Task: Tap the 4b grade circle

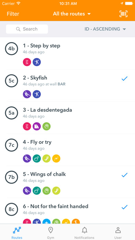Action: coord(11,49)
